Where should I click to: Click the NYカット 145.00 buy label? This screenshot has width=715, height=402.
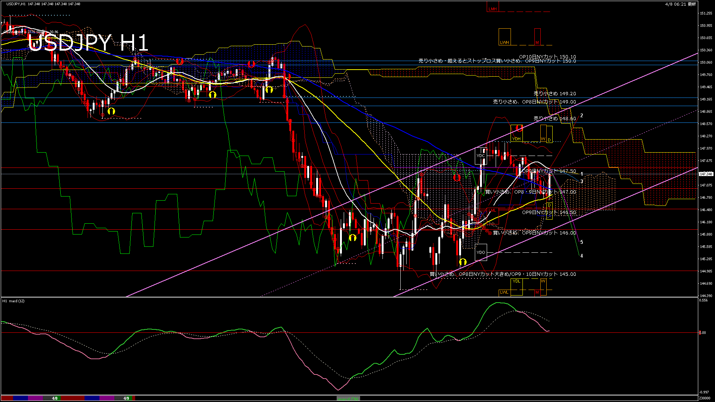(503, 274)
